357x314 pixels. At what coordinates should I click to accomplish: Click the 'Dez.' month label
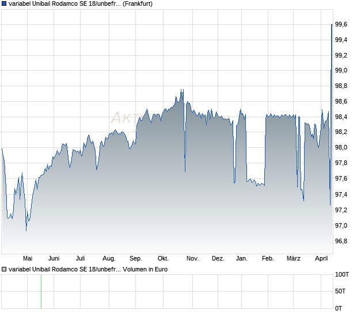coord(218,259)
